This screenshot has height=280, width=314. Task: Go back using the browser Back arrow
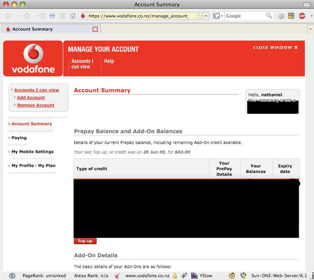pos(8,16)
